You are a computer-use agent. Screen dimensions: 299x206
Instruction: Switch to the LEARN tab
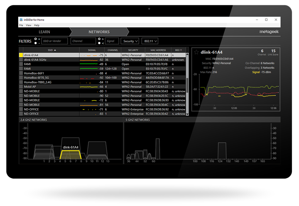(x=44, y=32)
